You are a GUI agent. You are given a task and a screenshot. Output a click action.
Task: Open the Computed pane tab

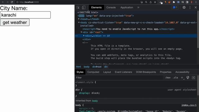[x=93, y=72]
